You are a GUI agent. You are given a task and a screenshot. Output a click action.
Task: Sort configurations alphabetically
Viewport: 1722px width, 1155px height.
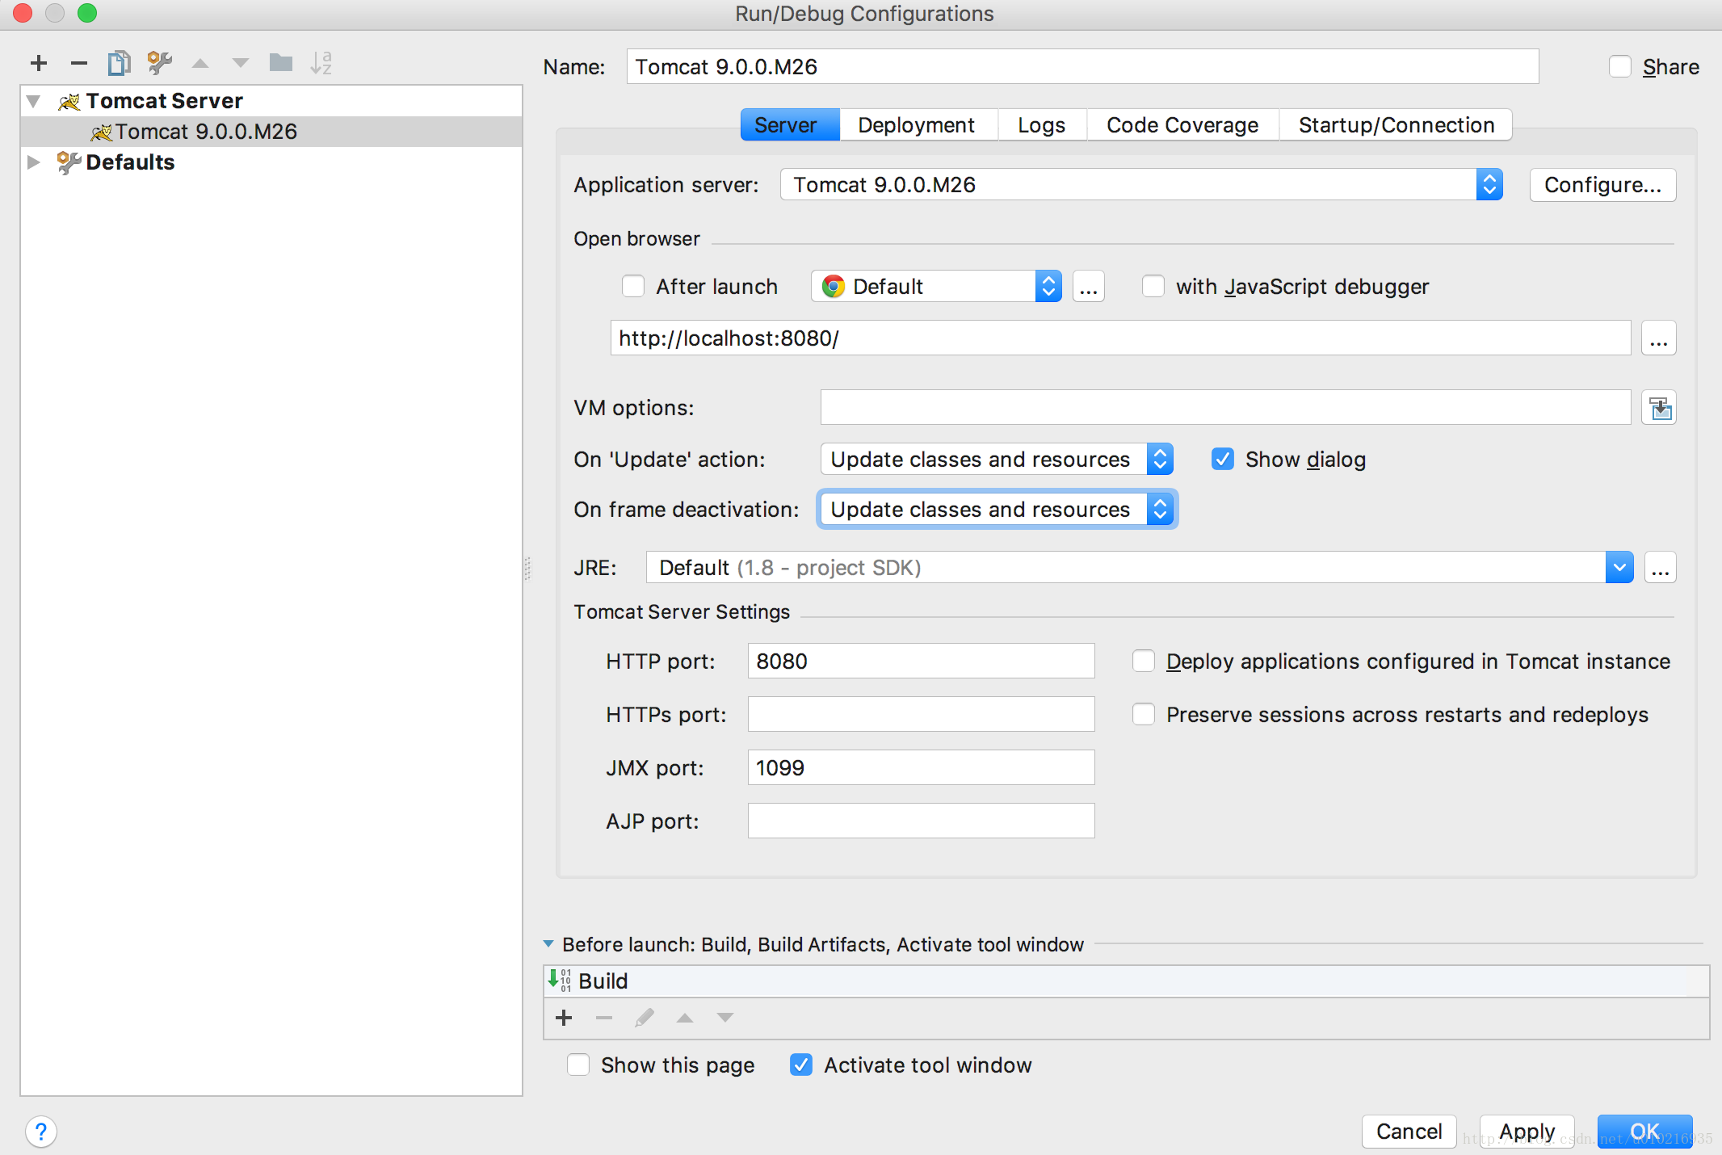321,63
